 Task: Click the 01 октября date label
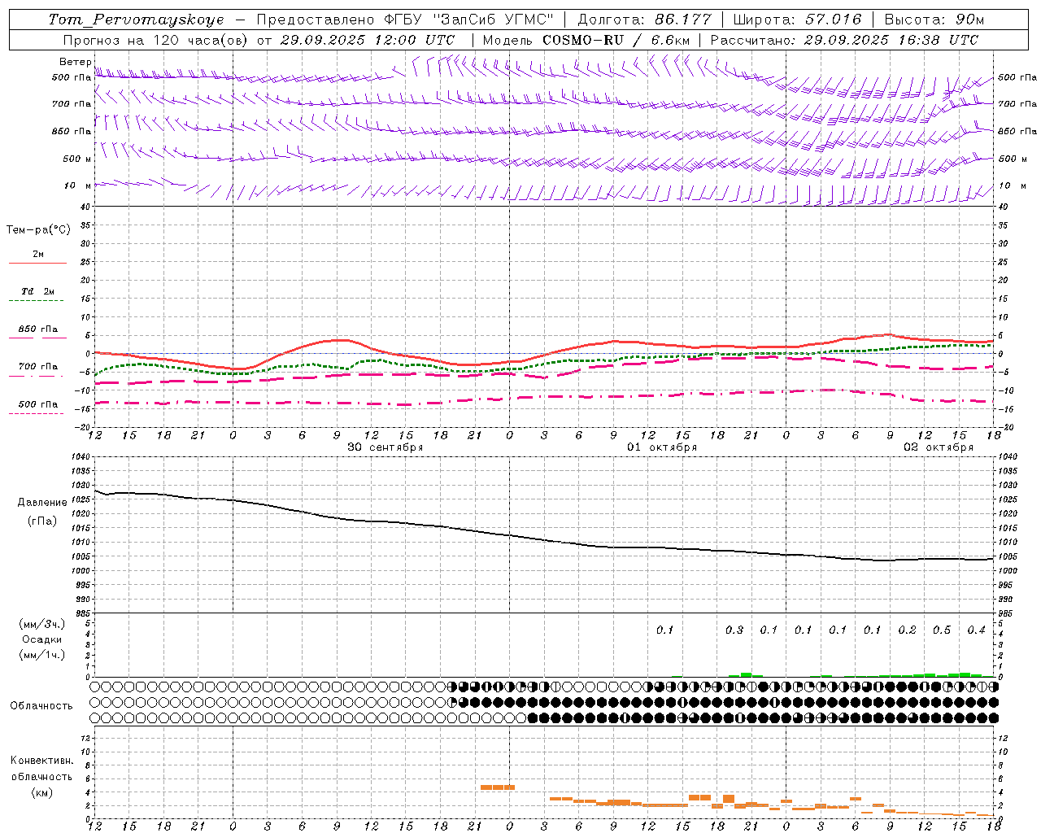click(x=662, y=447)
